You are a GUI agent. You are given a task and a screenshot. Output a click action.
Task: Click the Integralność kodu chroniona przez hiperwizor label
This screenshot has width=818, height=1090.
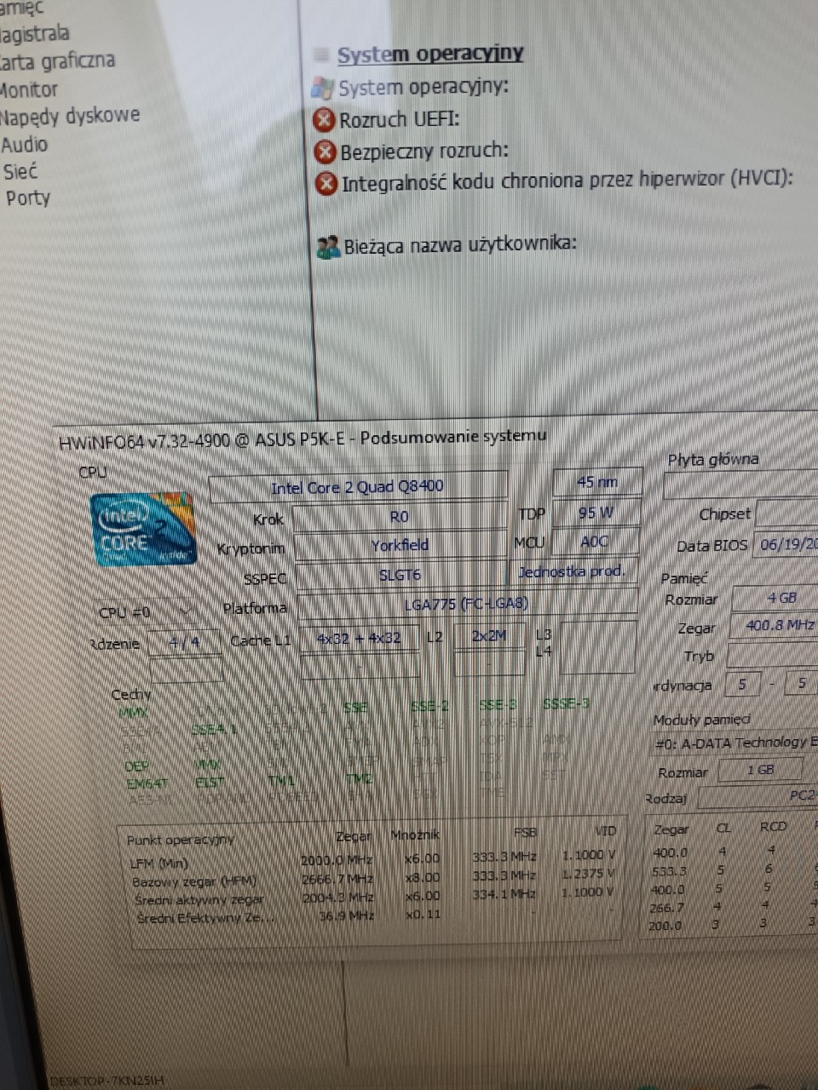567,181
